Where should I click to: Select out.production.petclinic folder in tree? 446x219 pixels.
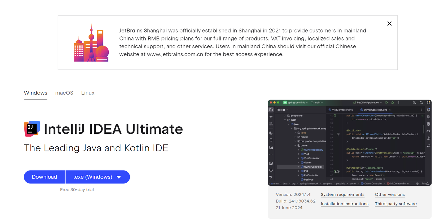[312, 141]
